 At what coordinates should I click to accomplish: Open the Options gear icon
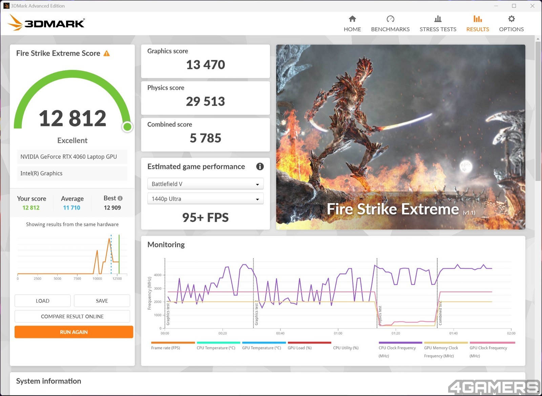click(x=512, y=19)
